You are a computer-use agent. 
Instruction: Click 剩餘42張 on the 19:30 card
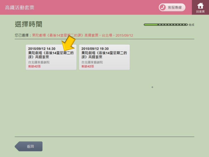tap(88, 67)
